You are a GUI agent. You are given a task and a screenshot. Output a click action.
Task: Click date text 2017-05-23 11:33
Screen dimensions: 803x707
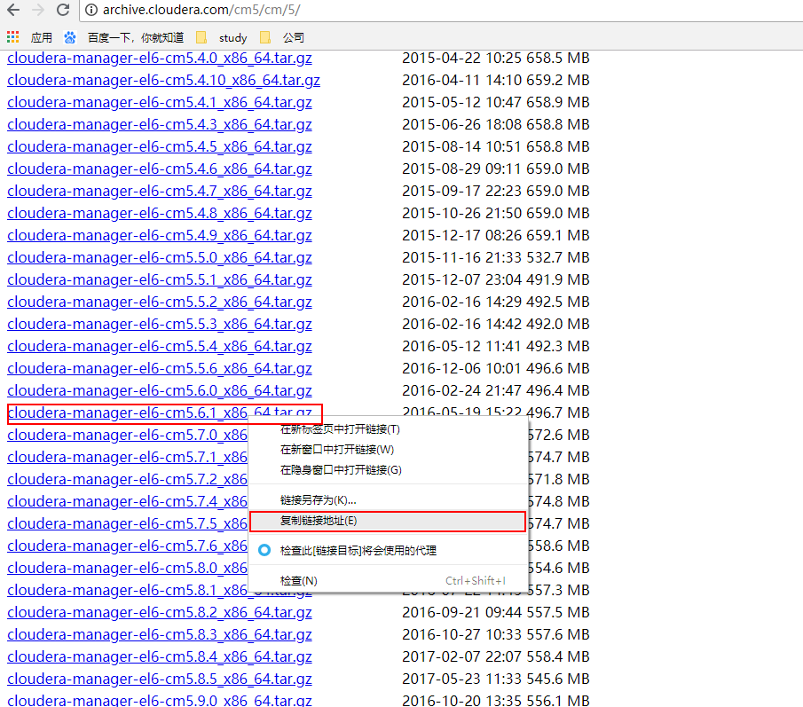462,679
